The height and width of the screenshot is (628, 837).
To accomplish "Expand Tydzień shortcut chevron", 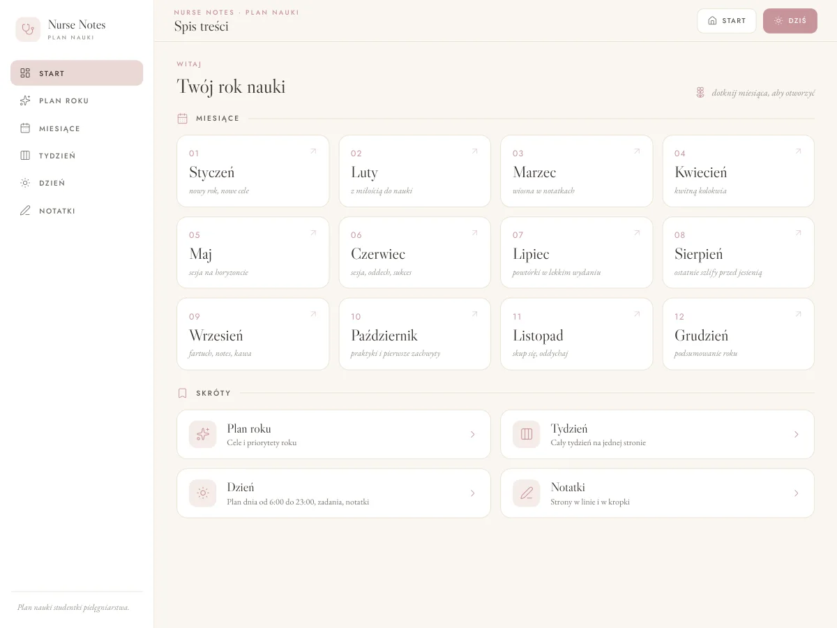I will [x=796, y=434].
